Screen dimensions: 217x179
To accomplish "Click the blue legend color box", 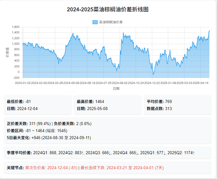I will [x=95, y=22].
